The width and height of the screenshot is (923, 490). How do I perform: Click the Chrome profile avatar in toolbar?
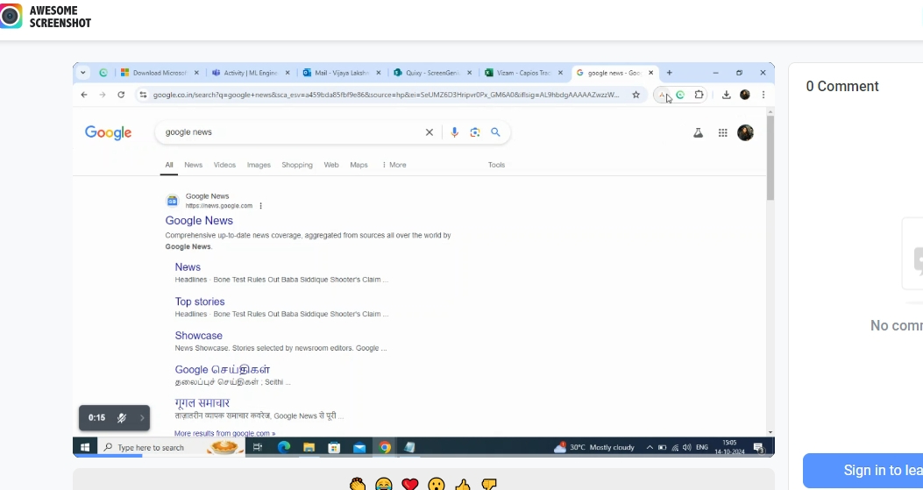click(x=745, y=95)
